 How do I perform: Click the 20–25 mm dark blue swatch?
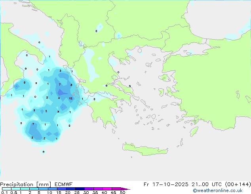(70, 189)
